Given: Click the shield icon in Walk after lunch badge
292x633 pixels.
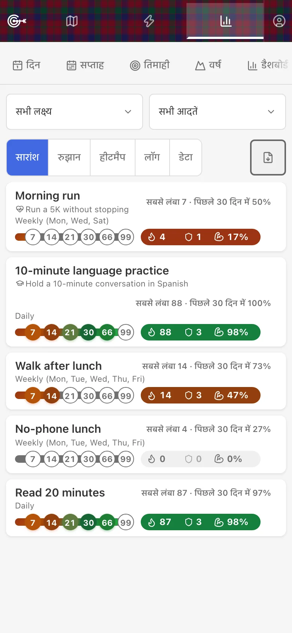Looking at the screenshot, I should click(x=189, y=395).
